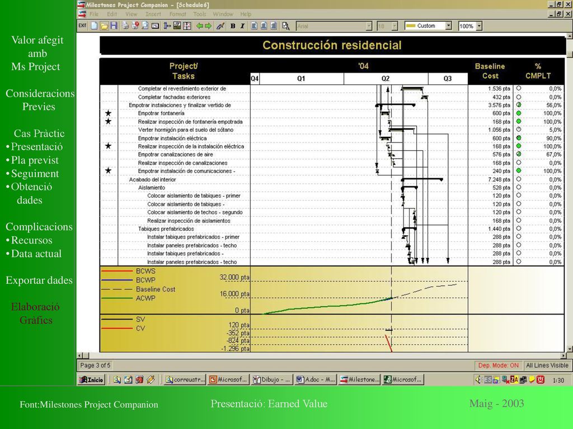Click the Construcción residencial title
Viewport: 573px width, 429px height.
click(332, 45)
